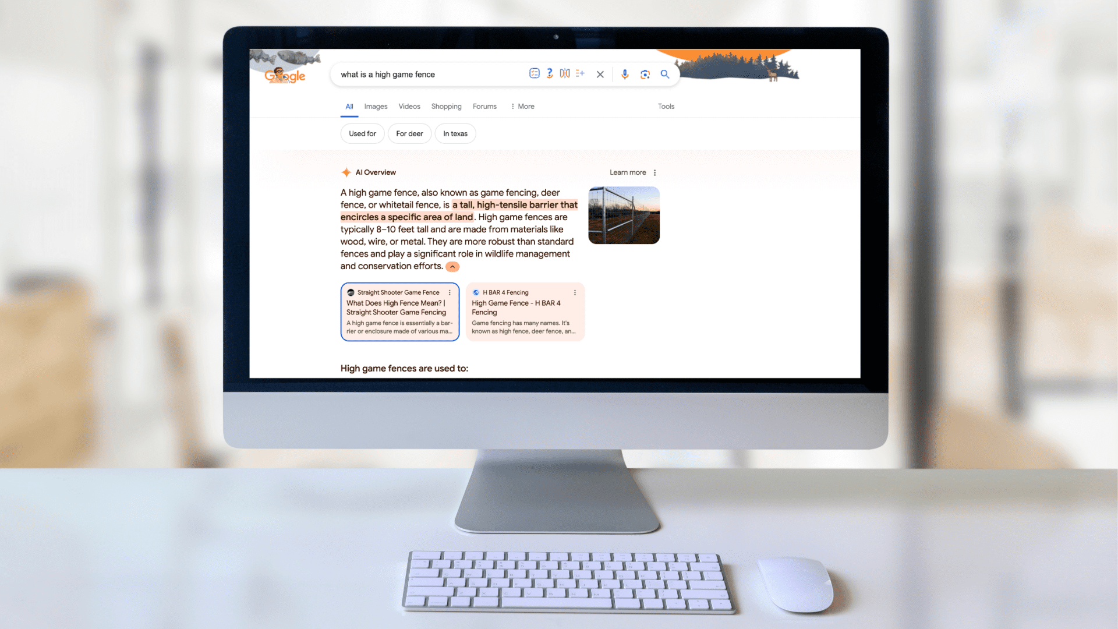1118x629 pixels.
Task: Click the voice search microphone icon
Action: click(x=624, y=74)
